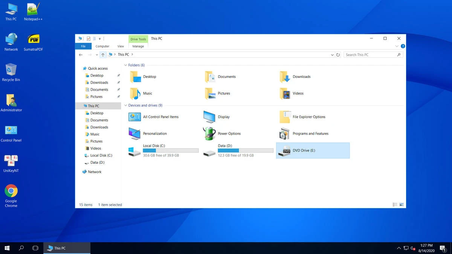The image size is (452, 254).
Task: Switch to details view in status bar
Action: (x=395, y=205)
